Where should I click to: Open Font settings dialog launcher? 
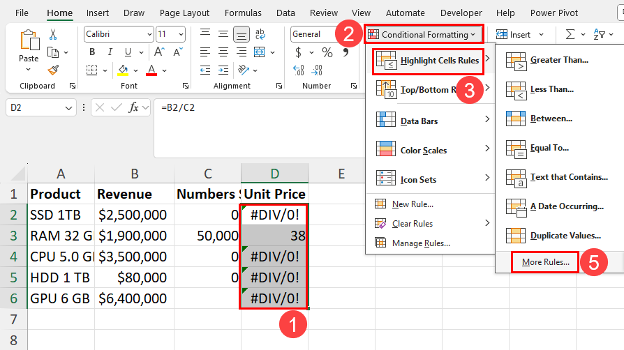coord(186,86)
